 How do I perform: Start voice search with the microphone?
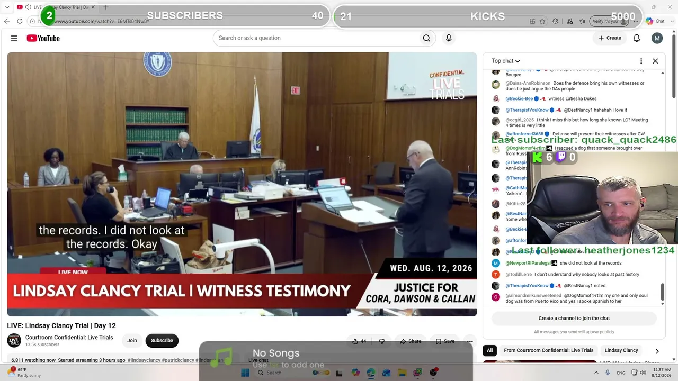(449, 38)
